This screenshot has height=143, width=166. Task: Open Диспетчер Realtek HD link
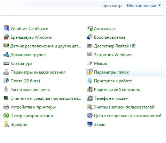115,46
